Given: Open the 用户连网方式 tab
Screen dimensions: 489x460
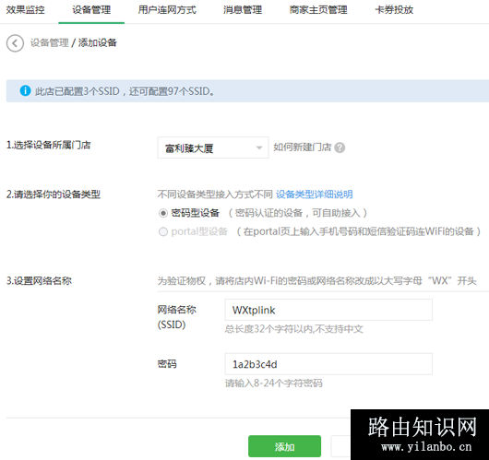Looking at the screenshot, I should 167,10.
